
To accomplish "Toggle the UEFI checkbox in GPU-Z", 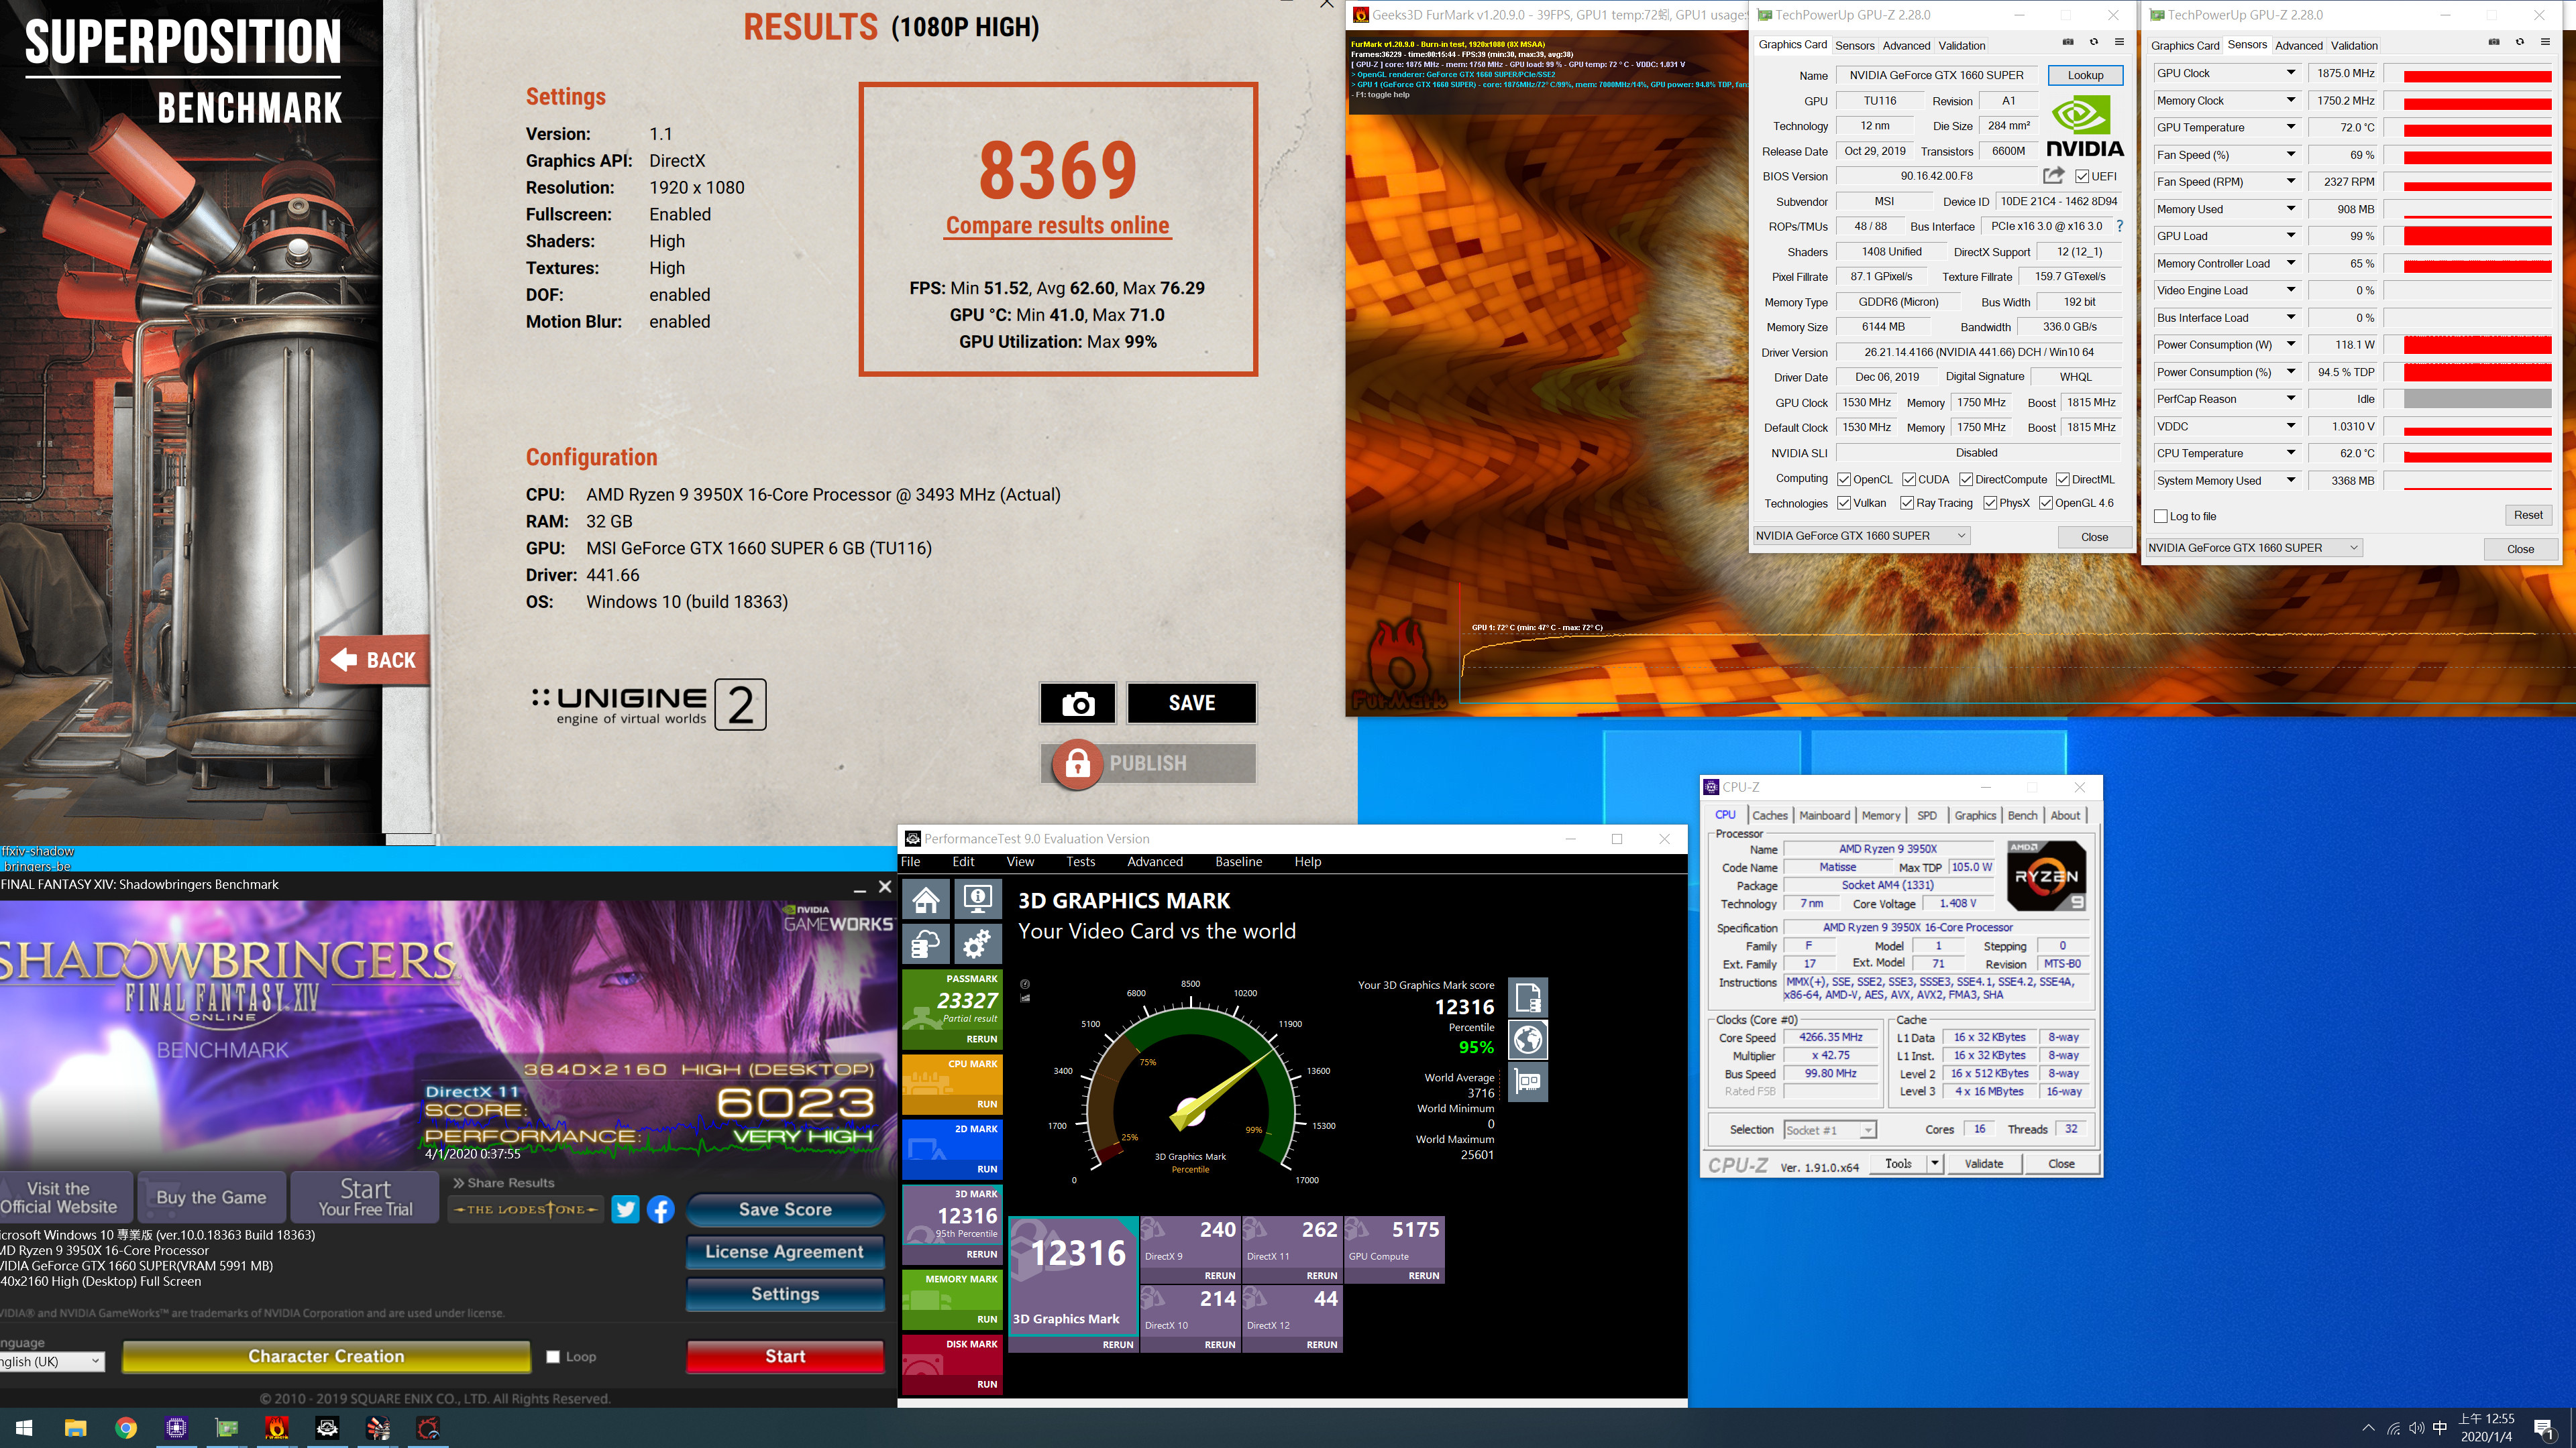I will tap(2082, 177).
